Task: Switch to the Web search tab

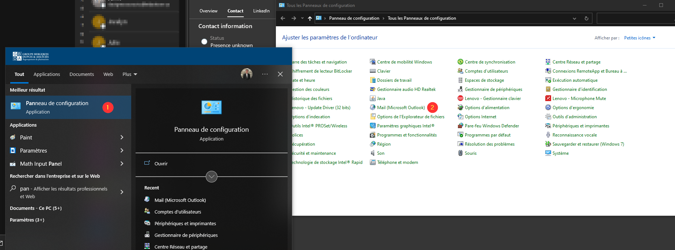Action: pyautogui.click(x=108, y=74)
